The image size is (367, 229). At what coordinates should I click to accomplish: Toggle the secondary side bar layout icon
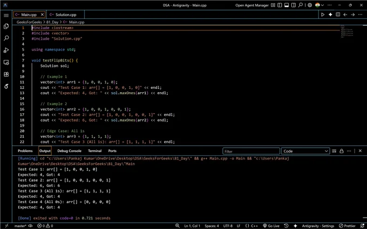click(x=293, y=5)
